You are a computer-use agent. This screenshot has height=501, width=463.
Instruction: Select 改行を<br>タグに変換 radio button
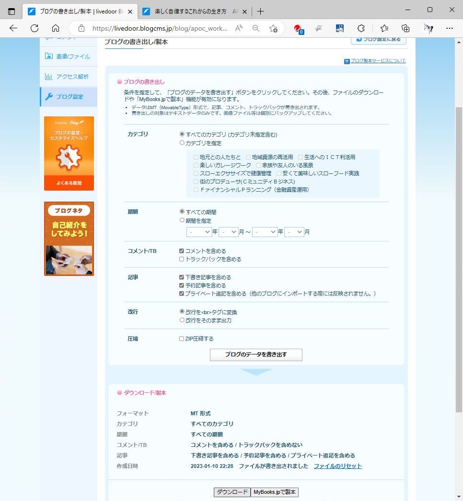click(x=182, y=311)
